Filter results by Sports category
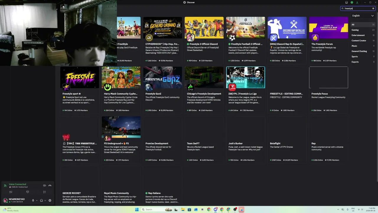Screen dimensions: 378x213 [x=363, y=57]
